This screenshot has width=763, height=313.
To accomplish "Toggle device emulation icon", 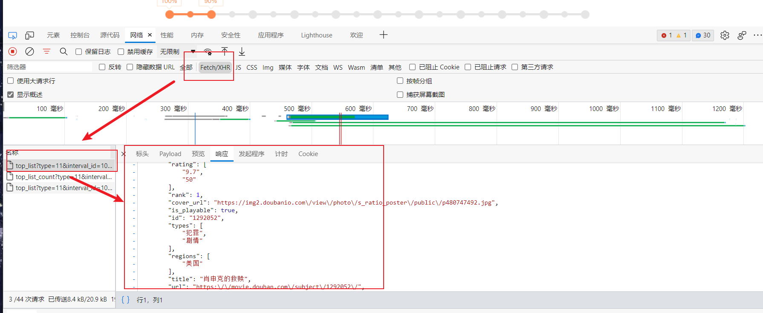I will [29, 35].
